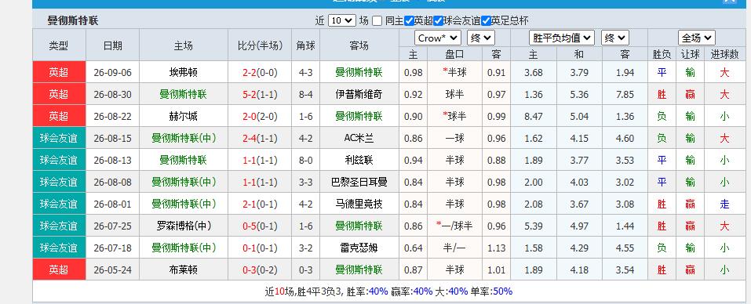Click the 8-0 corner count cell

pos(305,160)
